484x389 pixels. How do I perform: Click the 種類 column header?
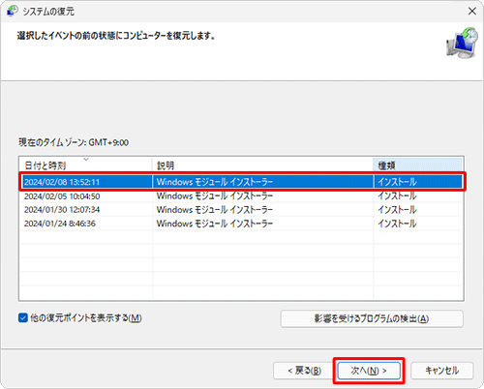coord(418,165)
